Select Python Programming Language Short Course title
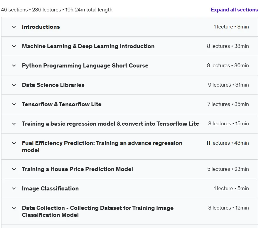259x228 pixels. pos(85,65)
